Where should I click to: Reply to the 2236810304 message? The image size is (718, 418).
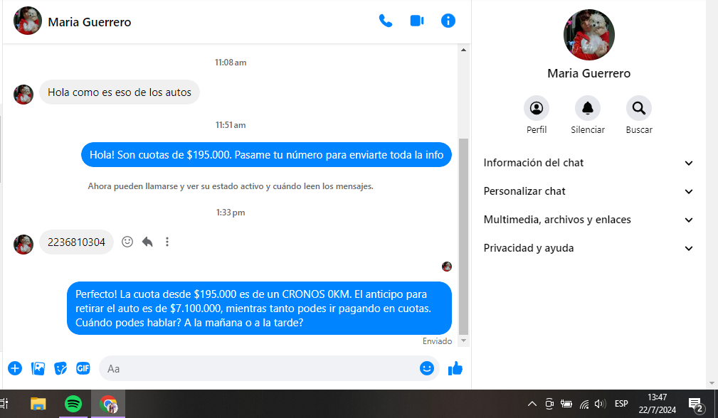(147, 242)
